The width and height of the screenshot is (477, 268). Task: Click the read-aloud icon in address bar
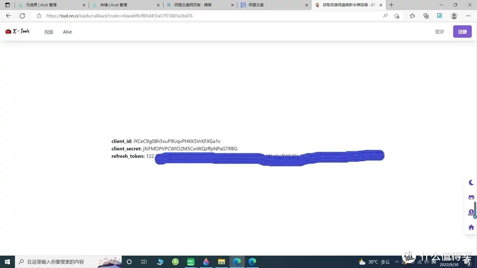click(x=385, y=15)
